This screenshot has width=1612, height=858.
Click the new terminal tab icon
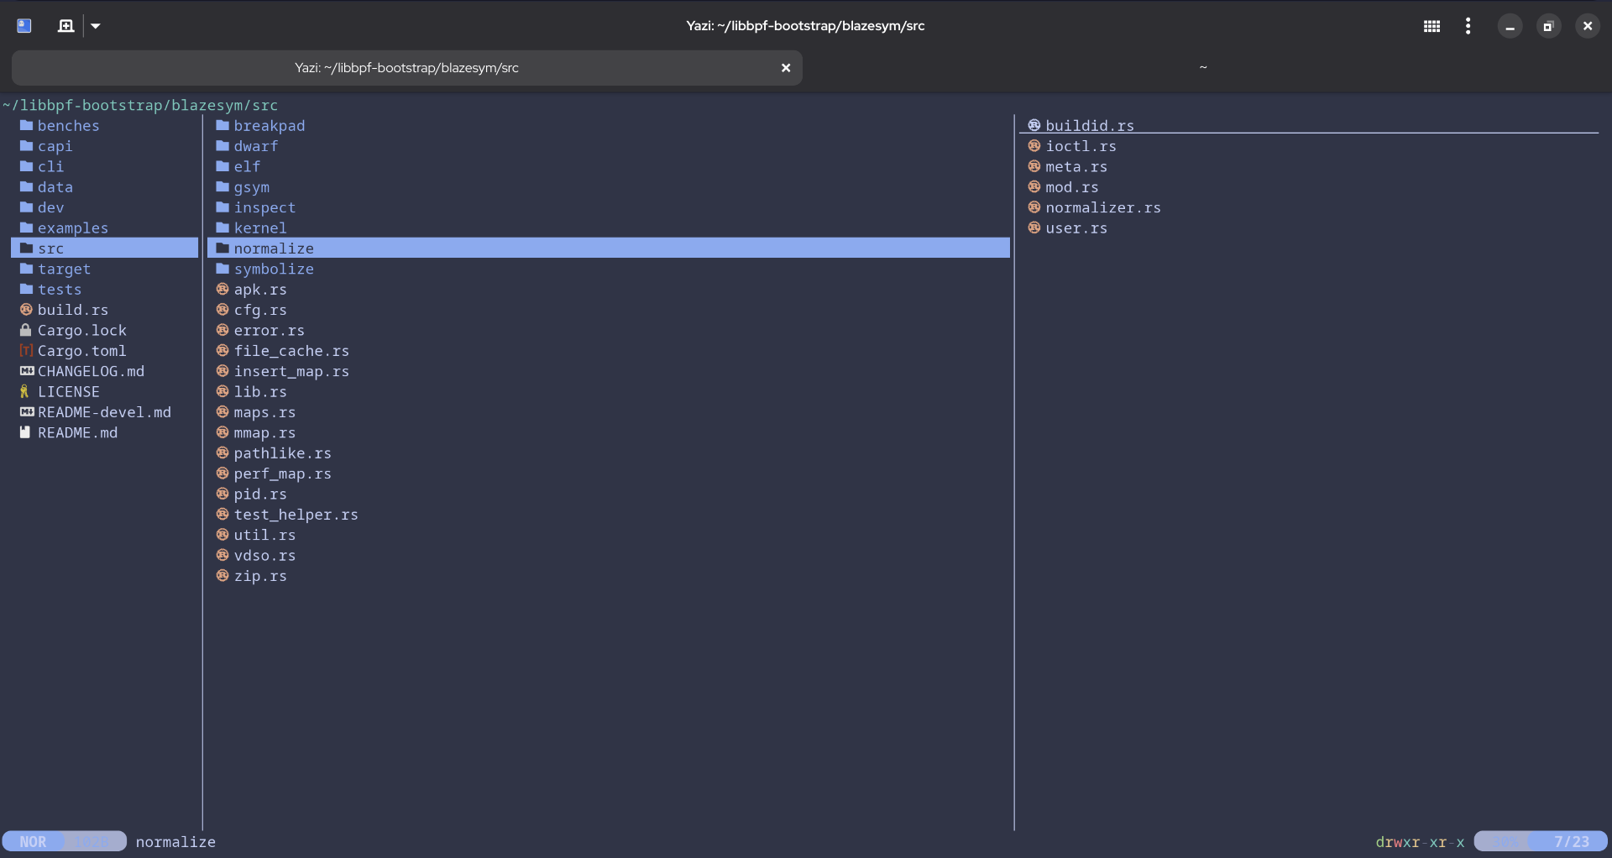click(65, 26)
